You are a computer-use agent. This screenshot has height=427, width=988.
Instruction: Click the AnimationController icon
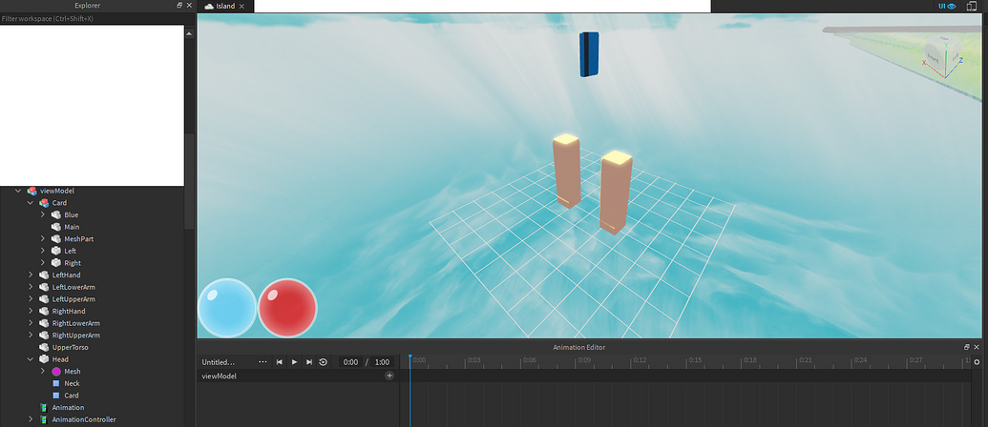click(x=44, y=419)
